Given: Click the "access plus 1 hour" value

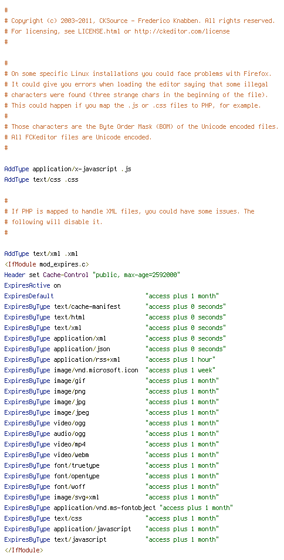Looking at the screenshot, I should [180, 359].
